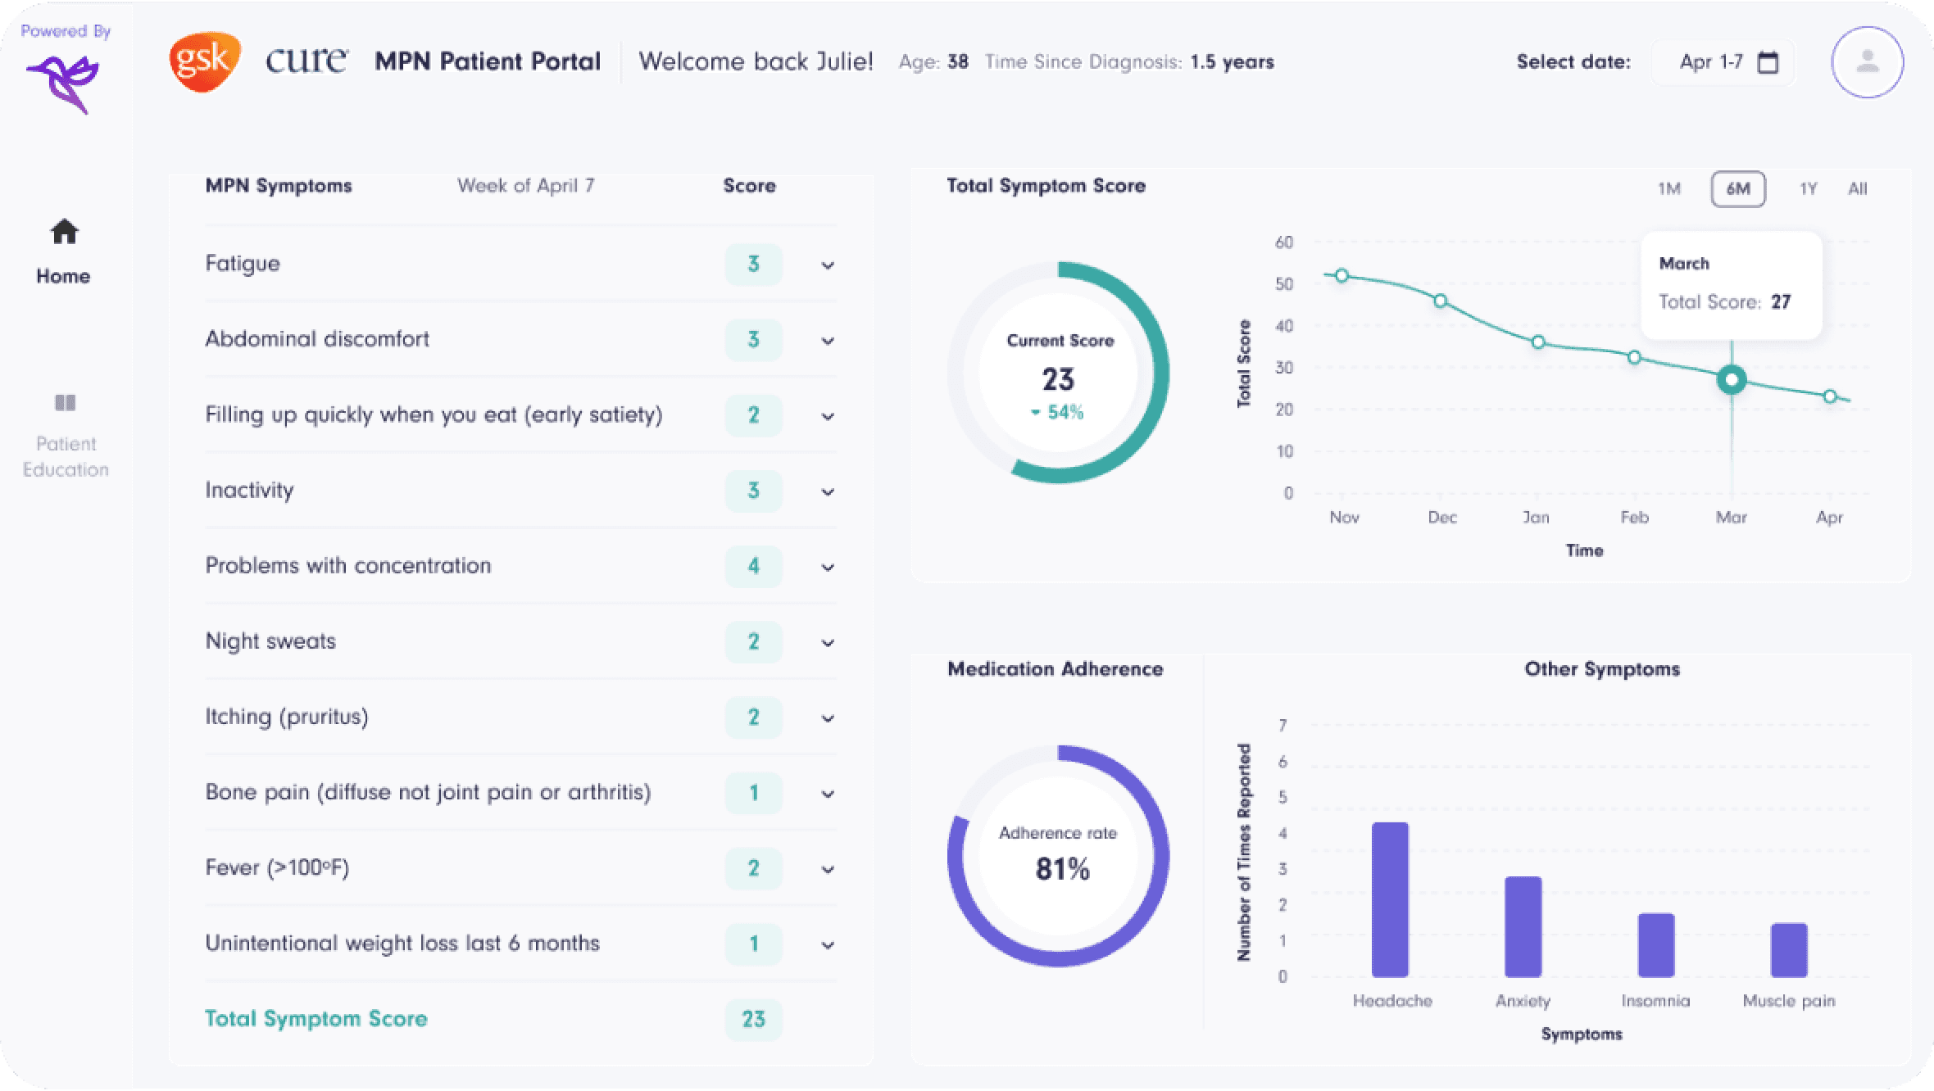This screenshot has height=1091, width=1934.
Task: Click the user profile avatar
Action: tap(1866, 61)
